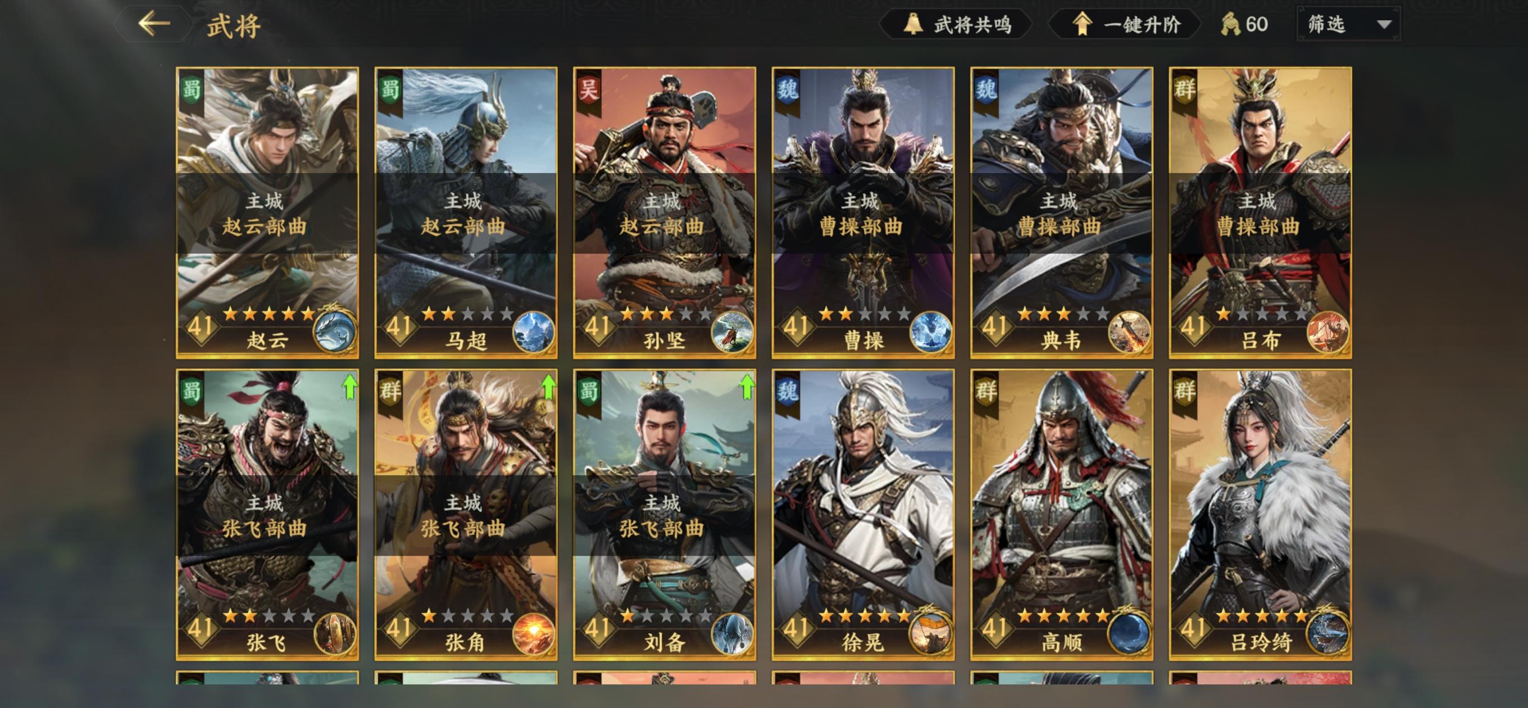Click the green upgrade arrow on 张角
The image size is (1528, 708).
[x=549, y=387]
